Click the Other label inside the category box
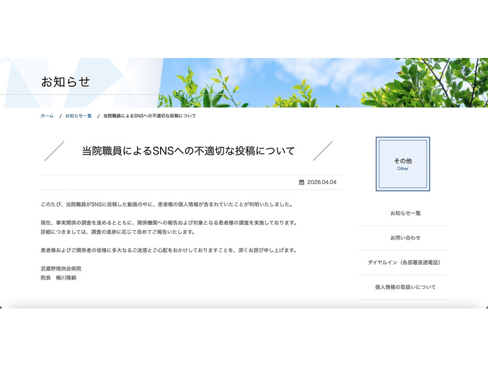Screen dimensions: 488x367 [403, 168]
